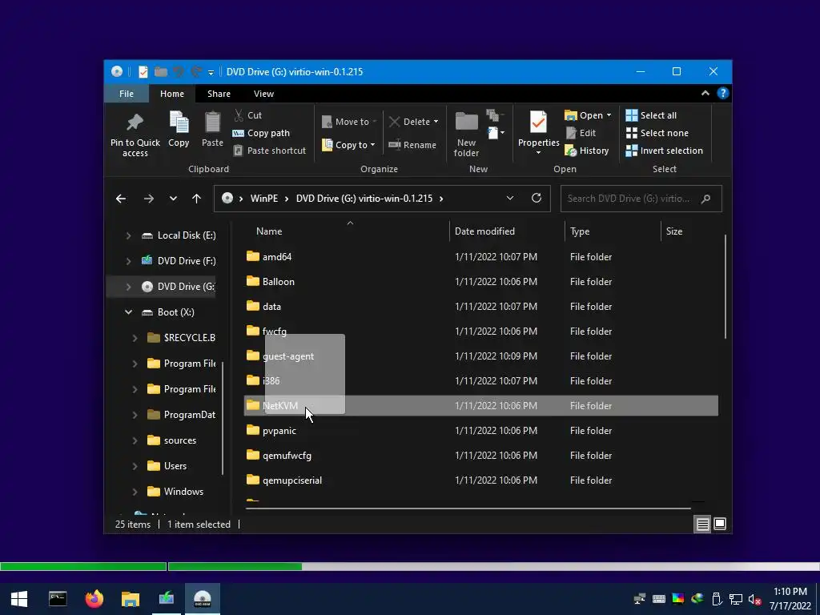Select sources in the navigation tree
820x615 pixels.
click(x=180, y=440)
